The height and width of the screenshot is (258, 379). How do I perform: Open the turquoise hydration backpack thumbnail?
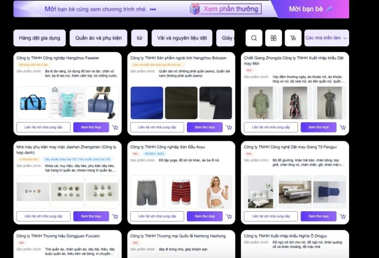pos(67,103)
